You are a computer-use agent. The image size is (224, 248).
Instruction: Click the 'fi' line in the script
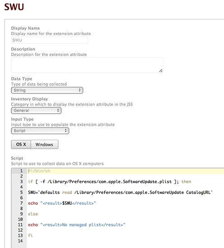30,235
